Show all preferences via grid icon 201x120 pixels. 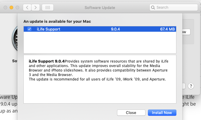click(48, 7)
